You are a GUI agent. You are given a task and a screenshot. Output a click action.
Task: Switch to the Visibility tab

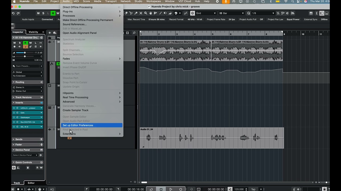coord(33,32)
